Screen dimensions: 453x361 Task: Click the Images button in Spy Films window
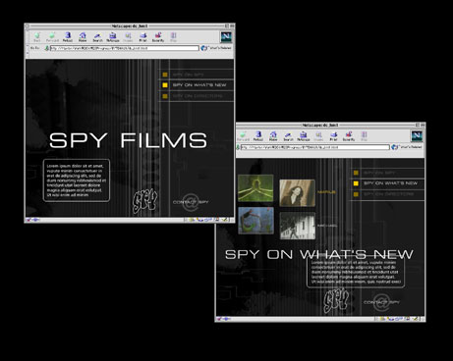(x=128, y=36)
